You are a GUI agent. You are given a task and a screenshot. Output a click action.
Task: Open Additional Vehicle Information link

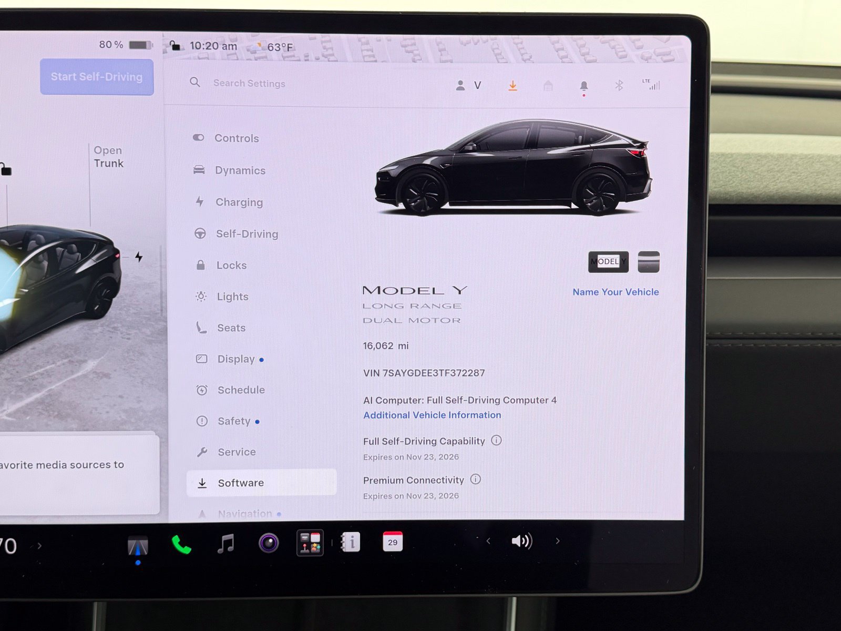[432, 415]
